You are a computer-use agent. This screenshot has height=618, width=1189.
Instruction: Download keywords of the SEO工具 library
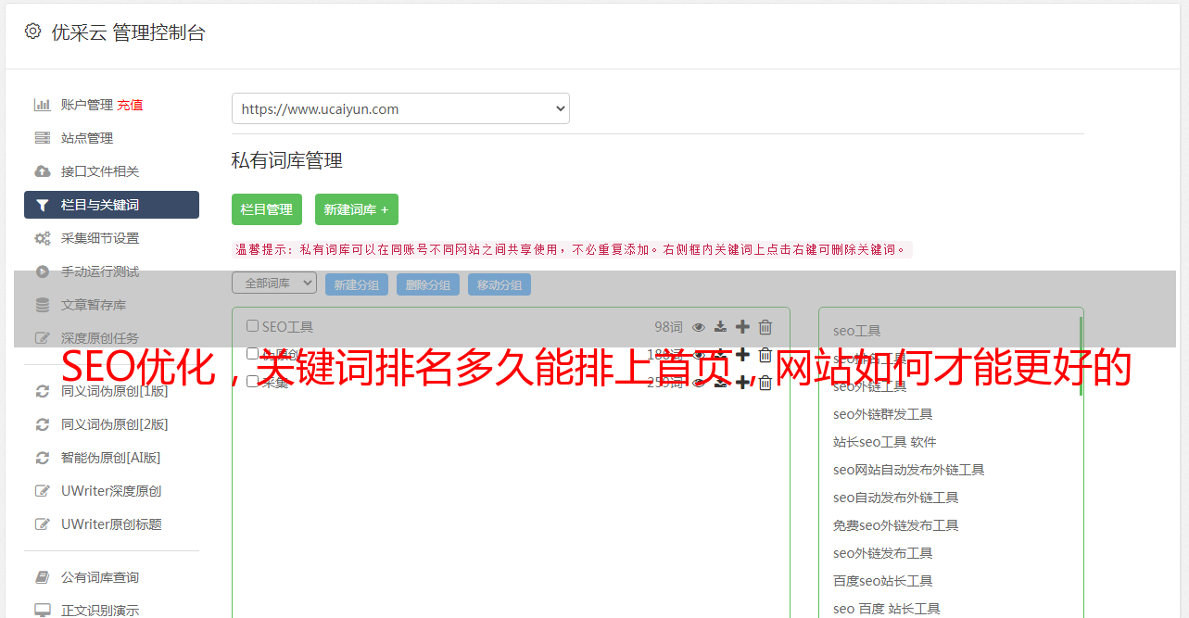click(720, 326)
